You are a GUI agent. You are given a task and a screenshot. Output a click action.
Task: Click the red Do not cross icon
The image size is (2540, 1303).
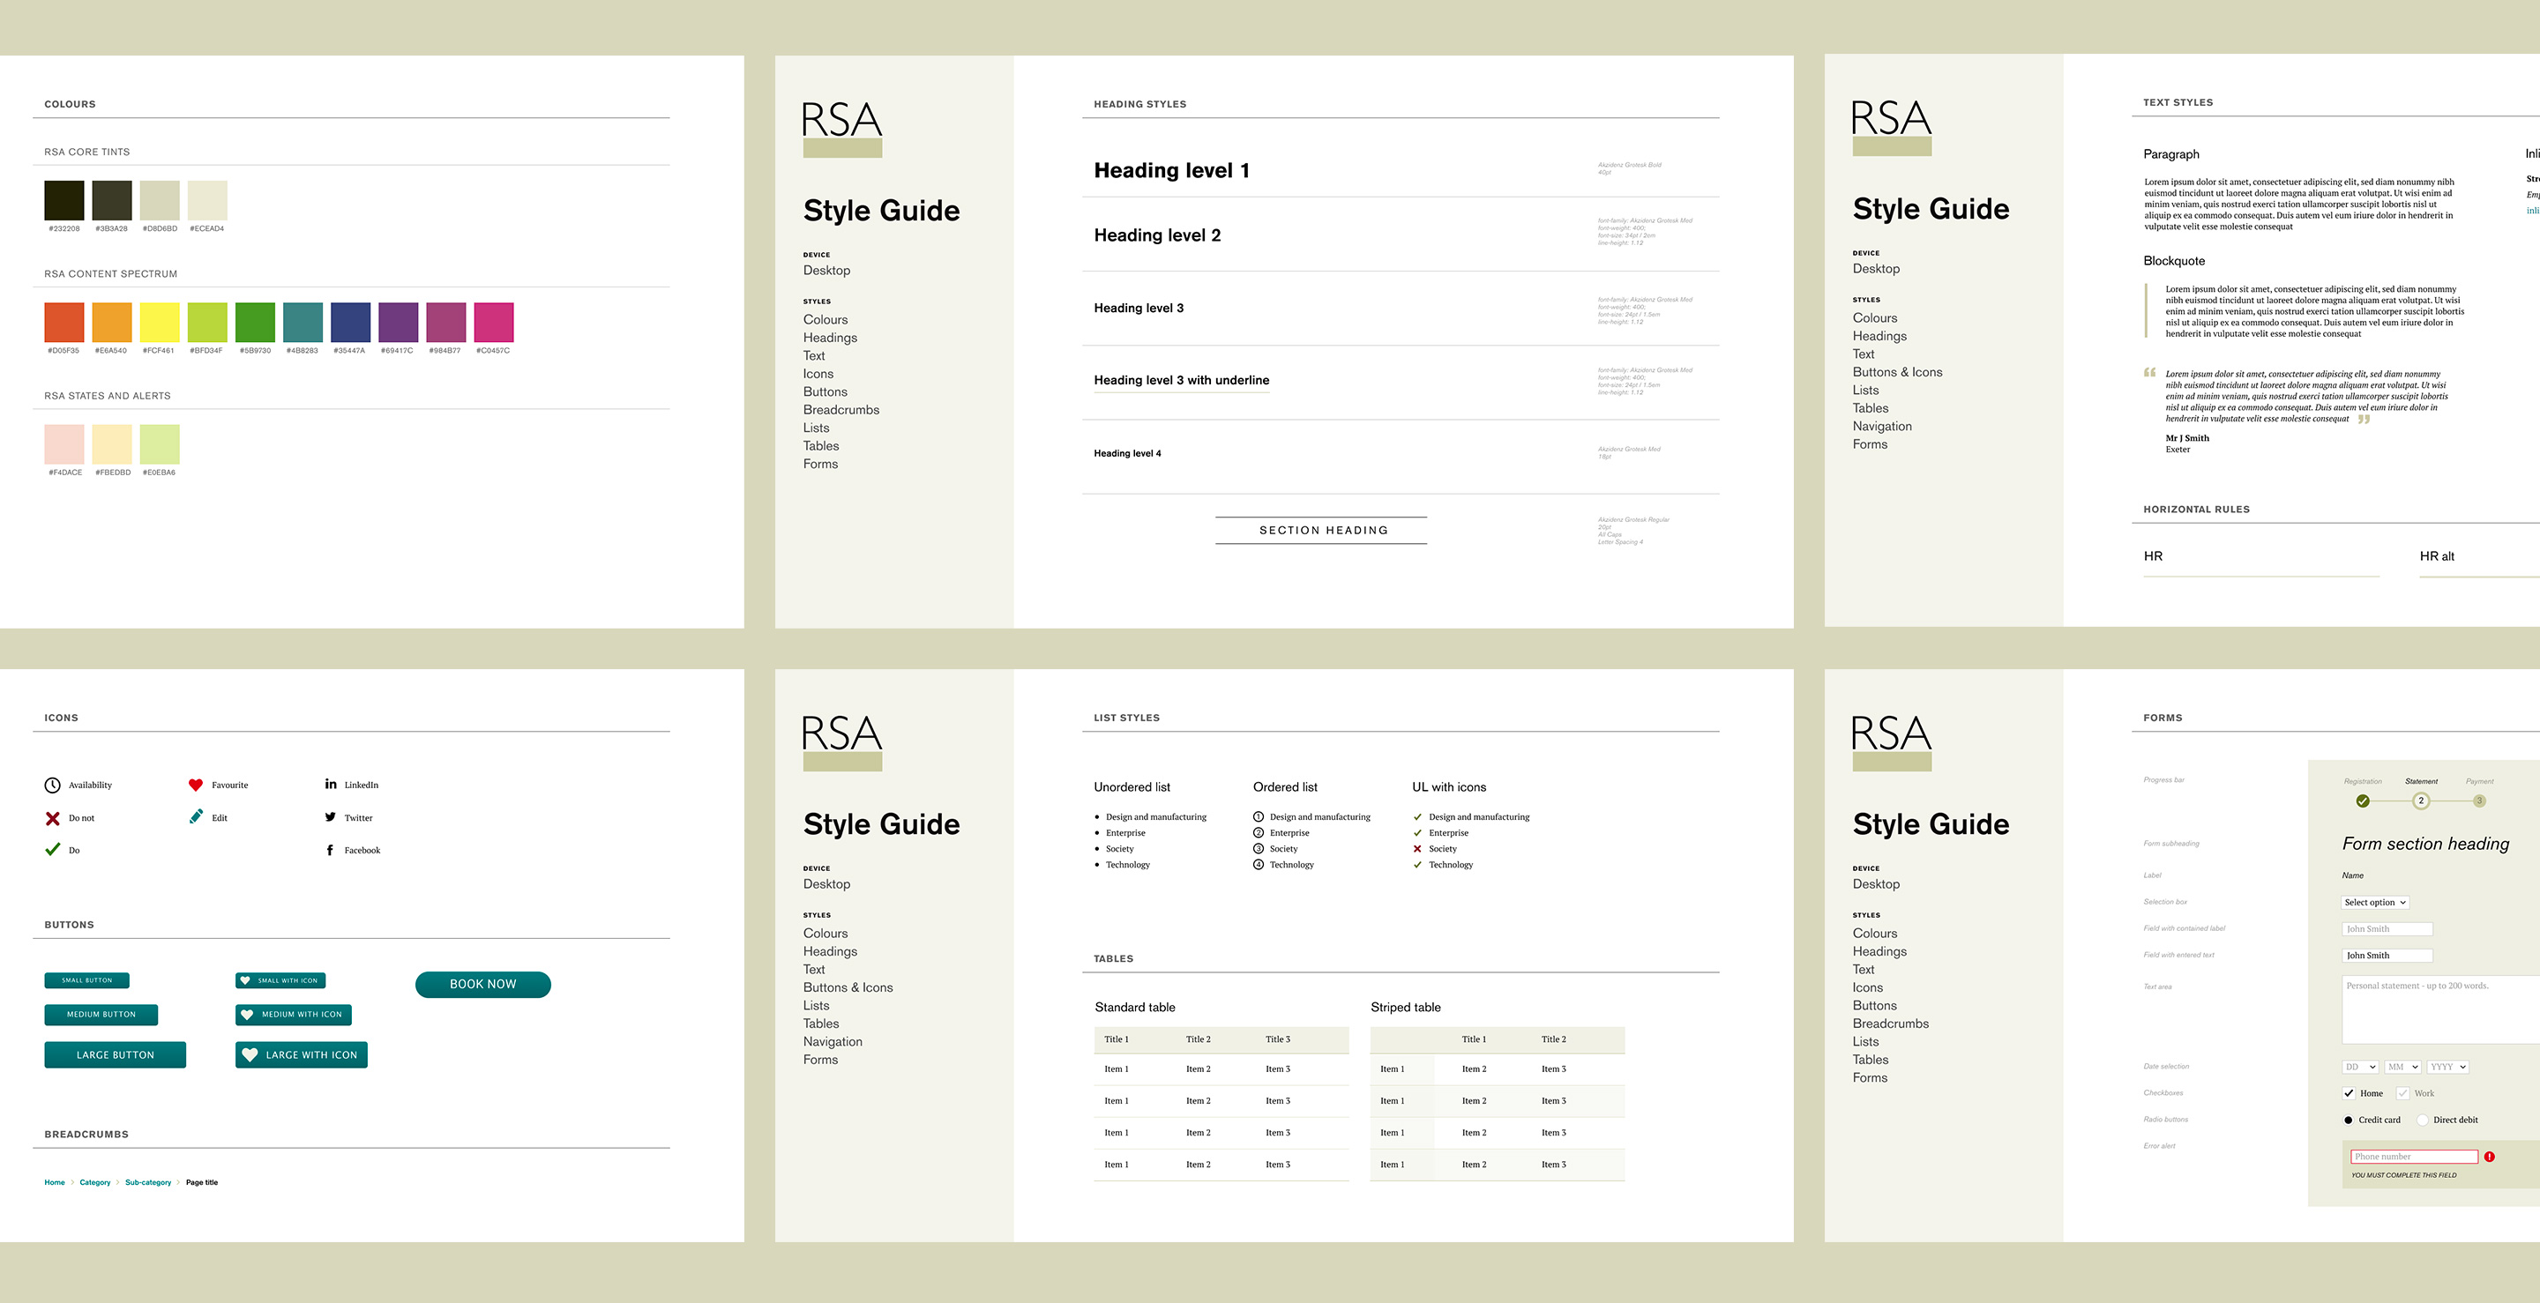pyautogui.click(x=52, y=818)
